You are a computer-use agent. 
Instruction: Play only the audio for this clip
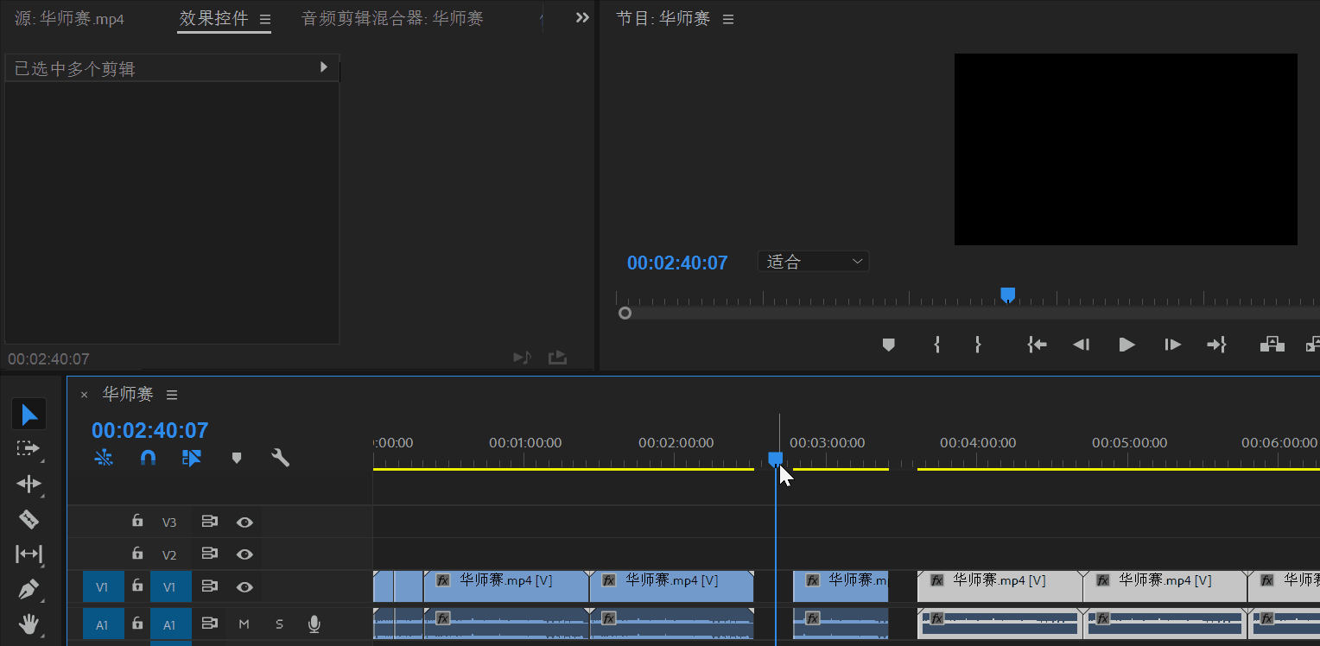pyautogui.click(x=522, y=357)
